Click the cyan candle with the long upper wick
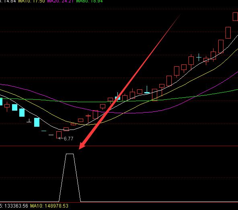The width and height of the screenshot is (238, 210). (x=147, y=90)
